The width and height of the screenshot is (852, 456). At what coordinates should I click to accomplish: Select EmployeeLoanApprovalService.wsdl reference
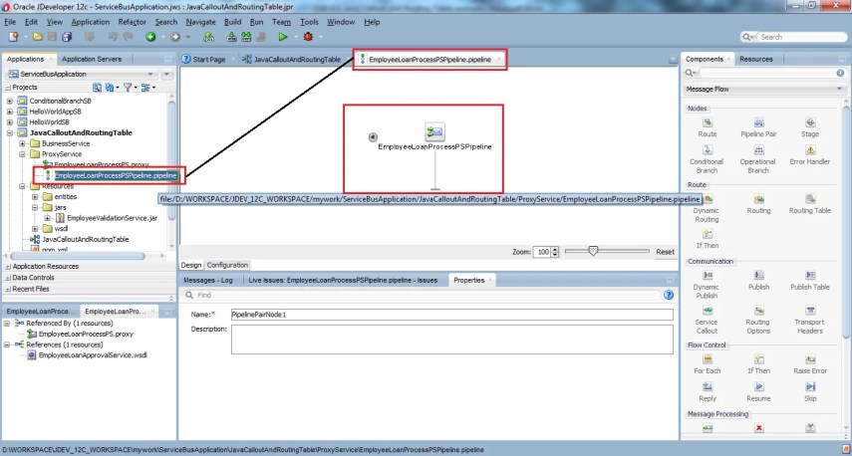(x=93, y=355)
